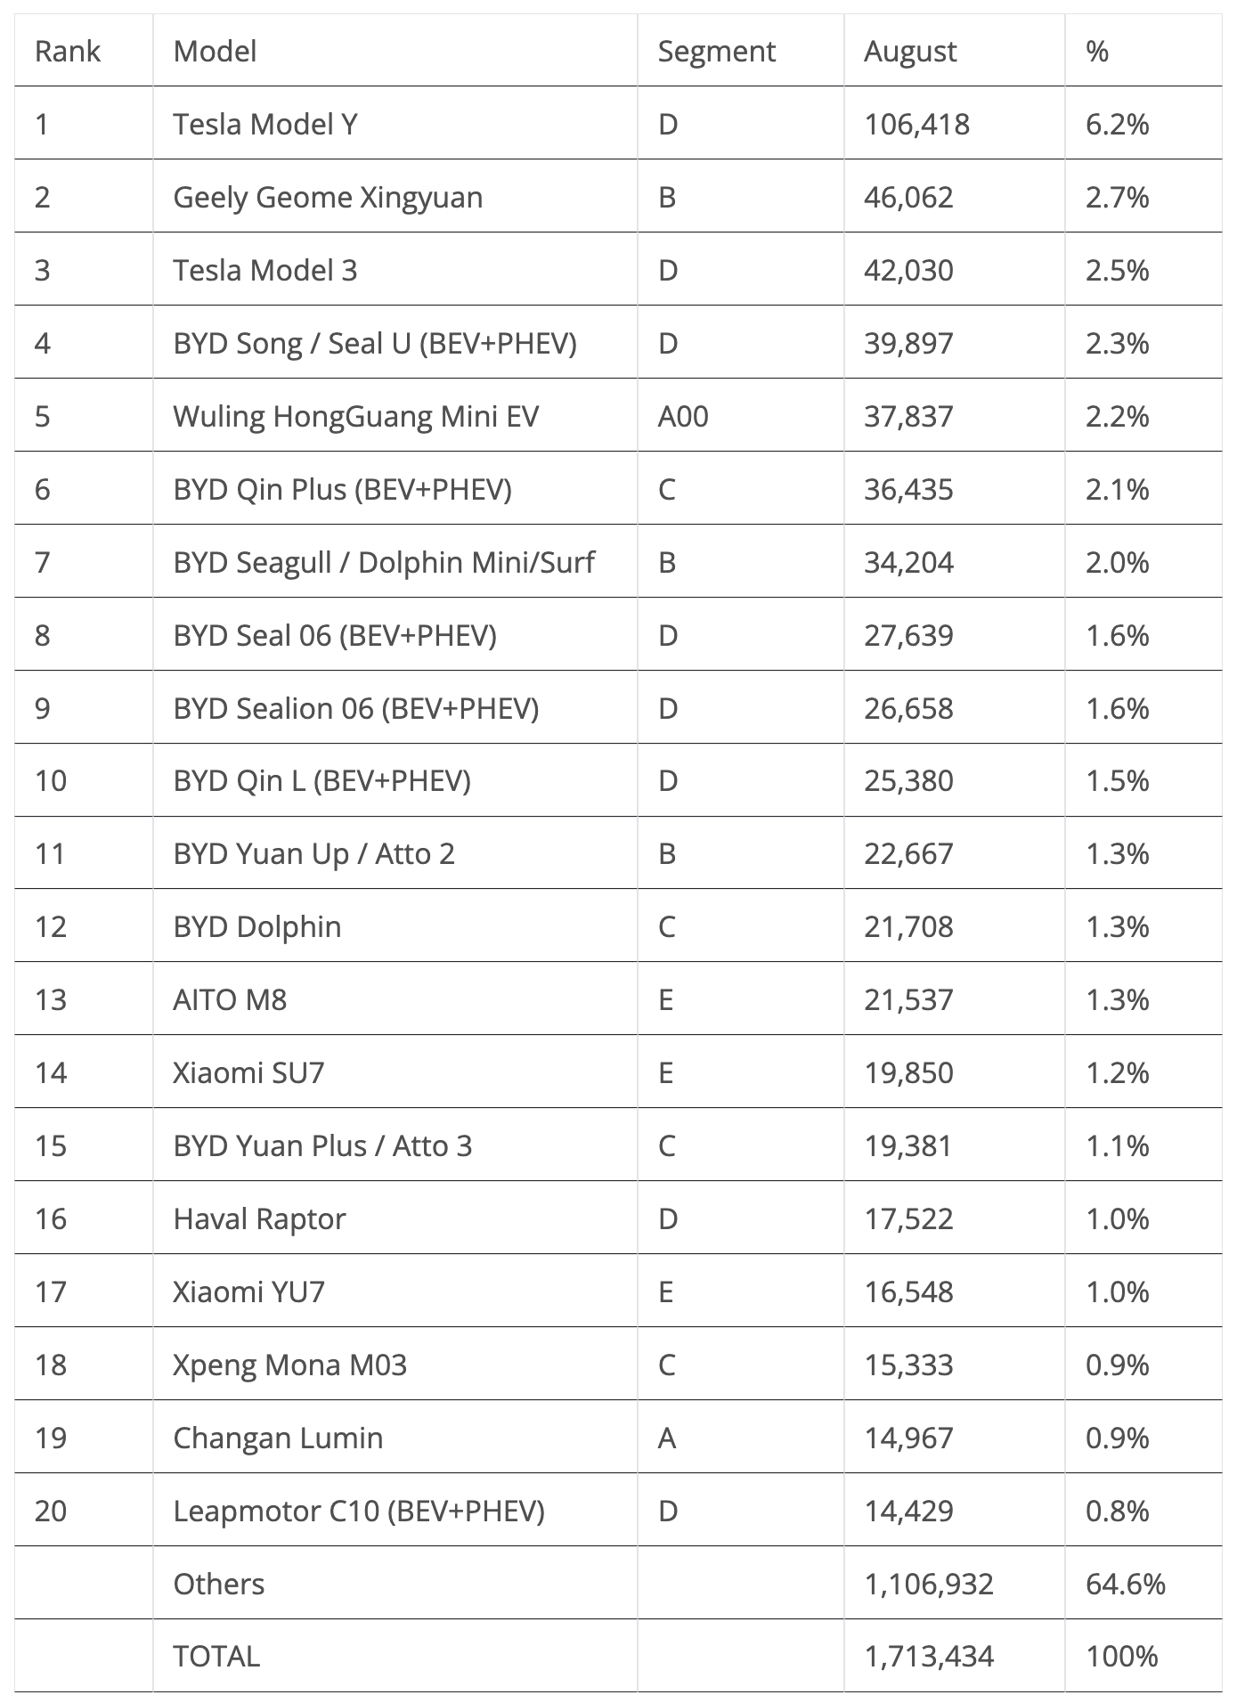This screenshot has width=1237, height=1703.
Task: Click the Changan Lumin model name
Action: tap(278, 1438)
